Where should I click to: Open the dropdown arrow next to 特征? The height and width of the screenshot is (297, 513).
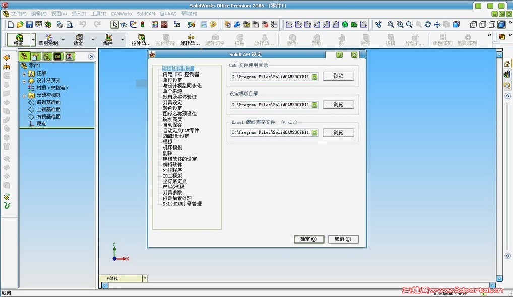coord(33,40)
